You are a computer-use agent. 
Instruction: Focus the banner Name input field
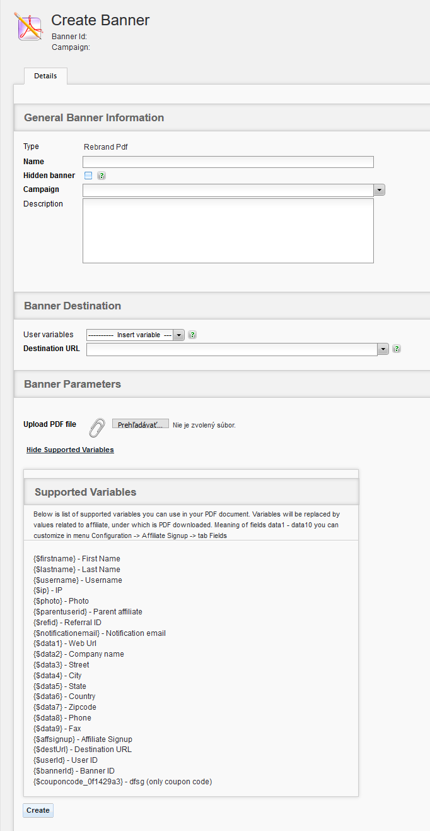[228, 162]
